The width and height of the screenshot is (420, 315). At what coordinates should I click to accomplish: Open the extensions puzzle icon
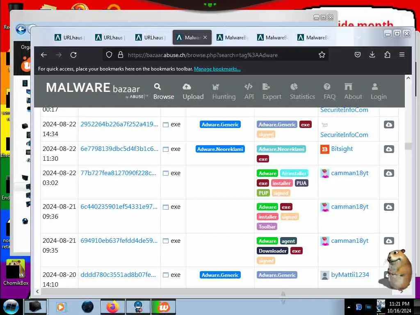pos(387,55)
